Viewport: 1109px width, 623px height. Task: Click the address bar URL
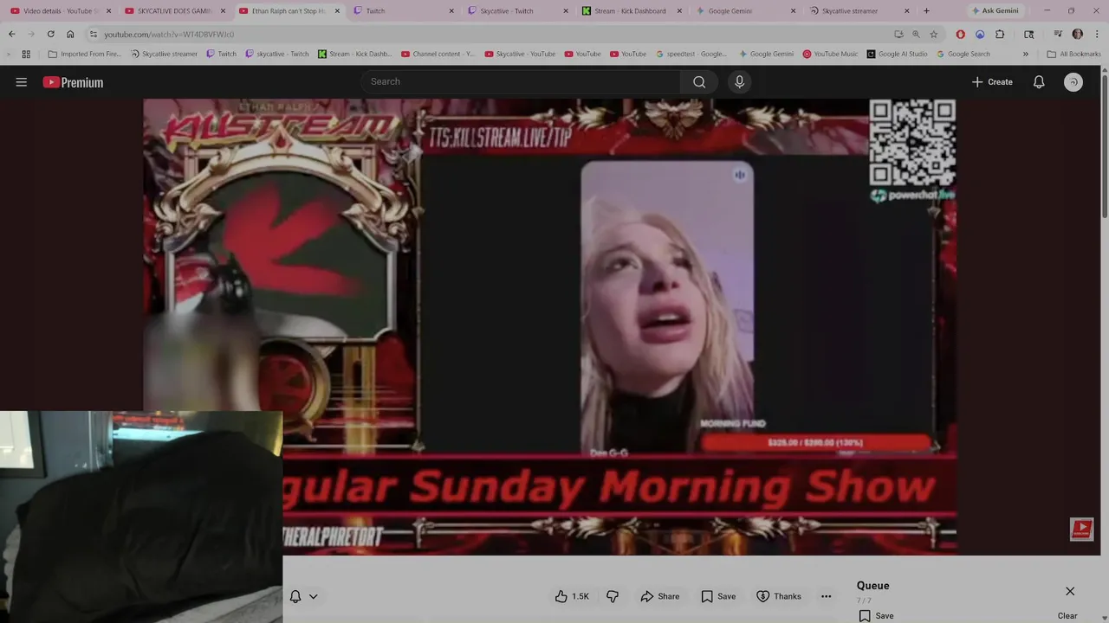click(x=169, y=35)
